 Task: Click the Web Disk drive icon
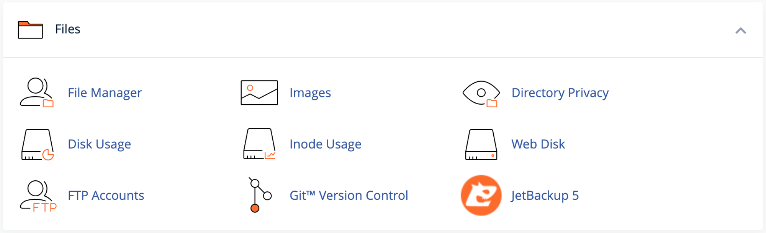[x=481, y=144]
